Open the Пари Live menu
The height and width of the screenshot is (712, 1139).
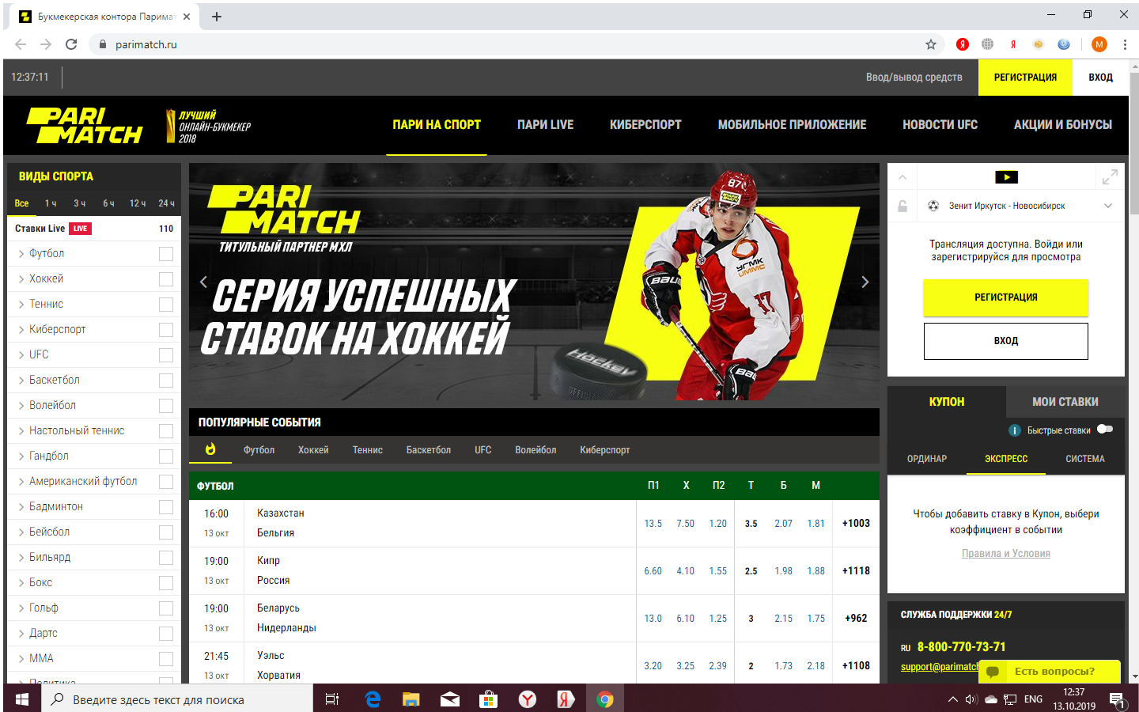tap(545, 125)
